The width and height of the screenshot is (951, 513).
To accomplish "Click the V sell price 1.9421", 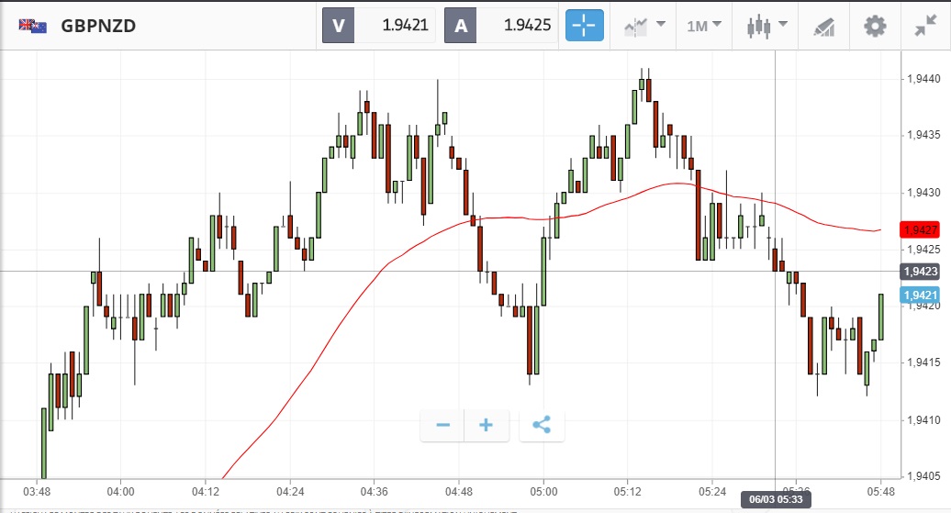I will pos(378,26).
